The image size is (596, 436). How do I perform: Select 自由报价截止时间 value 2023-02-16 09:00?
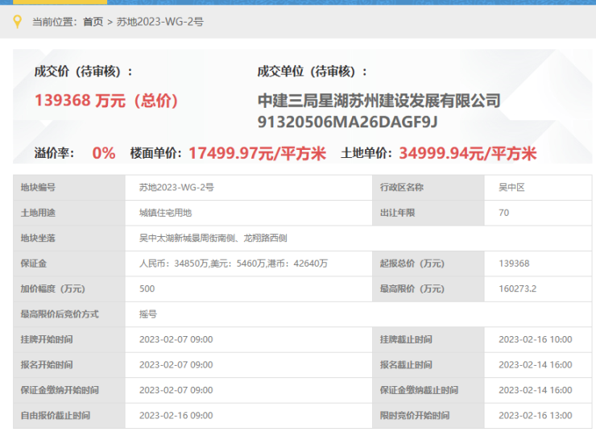point(176,416)
